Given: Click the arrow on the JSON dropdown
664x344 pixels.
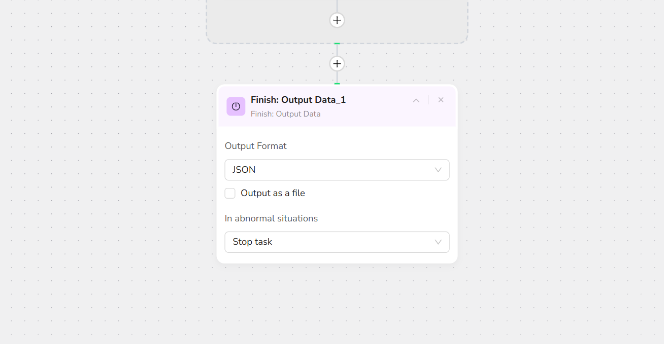Looking at the screenshot, I should (x=438, y=170).
